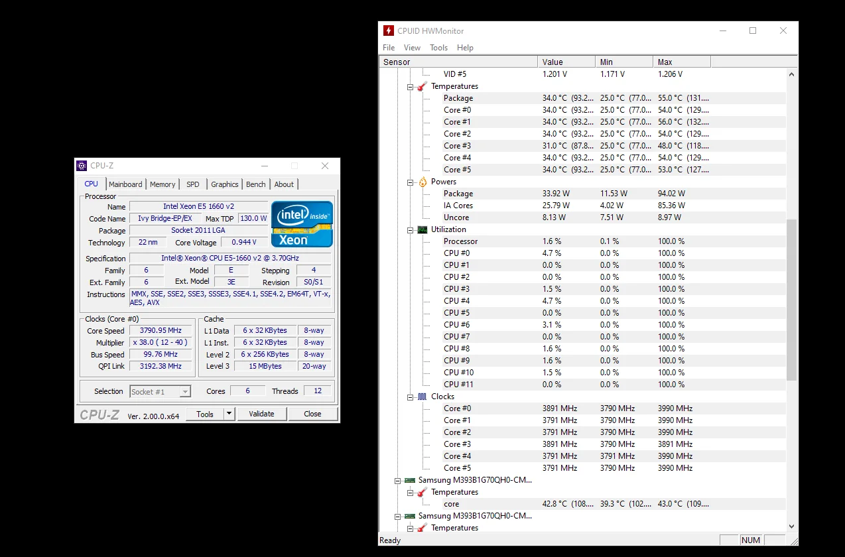Click the HWMonitor vertical scrollbar thumb

792,300
